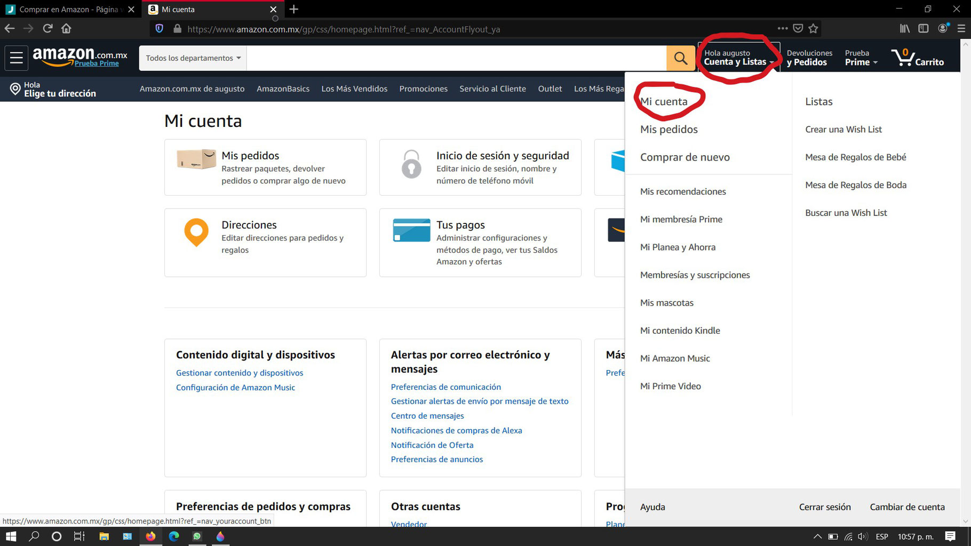The height and width of the screenshot is (546, 971).
Task: Open a new browser tab
Action: (293, 9)
